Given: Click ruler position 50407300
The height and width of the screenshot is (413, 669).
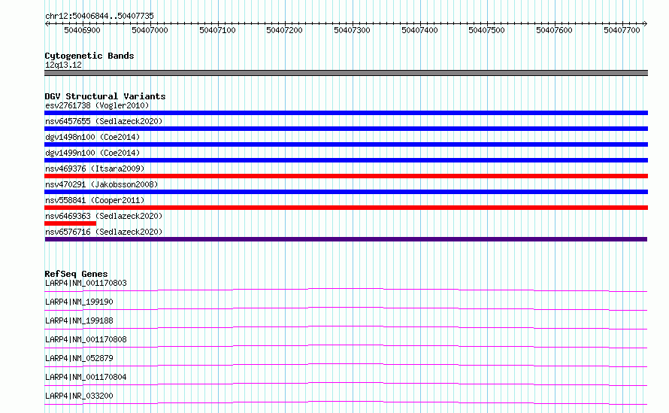Looking at the screenshot, I should (352, 30).
